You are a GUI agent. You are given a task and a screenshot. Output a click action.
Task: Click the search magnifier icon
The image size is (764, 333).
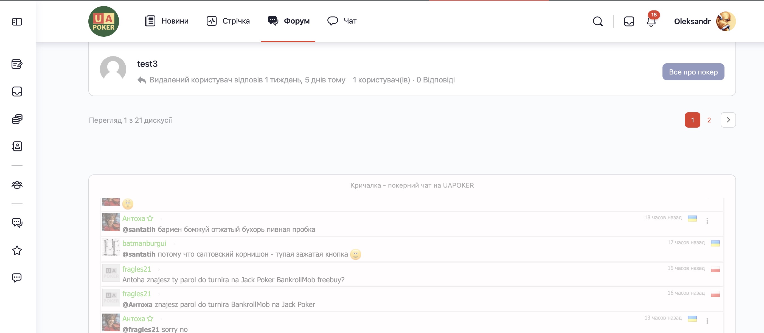pyautogui.click(x=598, y=21)
